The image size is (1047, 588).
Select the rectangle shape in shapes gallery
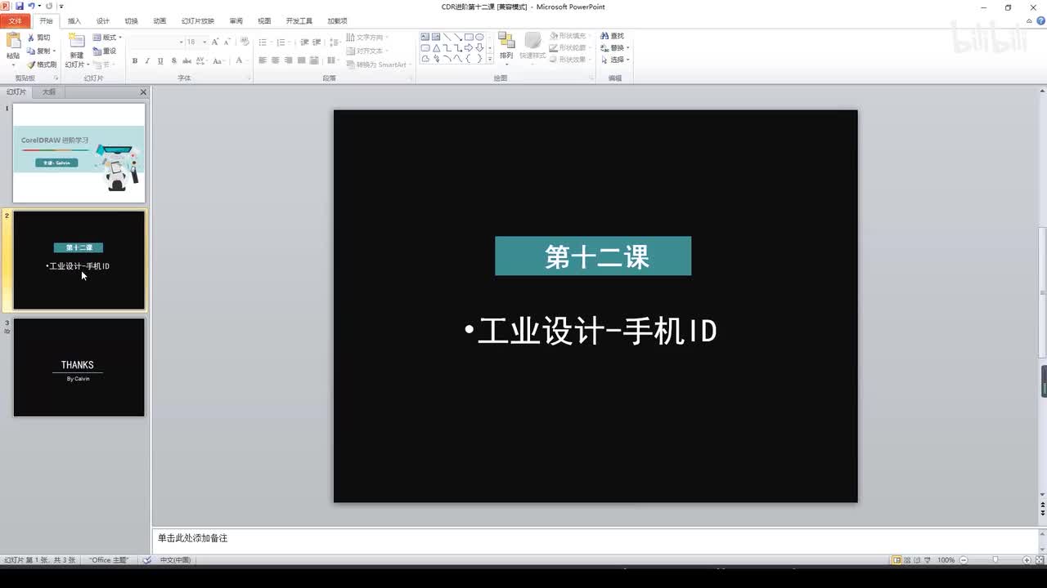pos(469,37)
